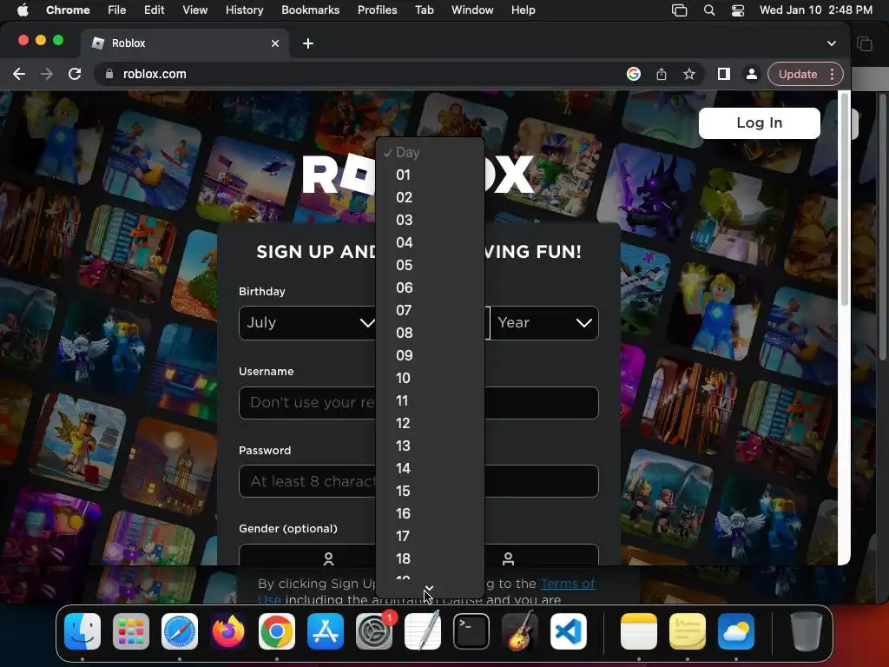Open the Apple menu
889x667 pixels.
point(23,10)
